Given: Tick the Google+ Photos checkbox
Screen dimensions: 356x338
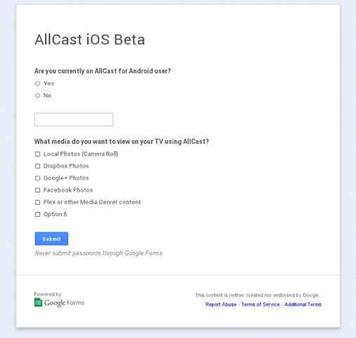Looking at the screenshot, I should click(37, 178).
